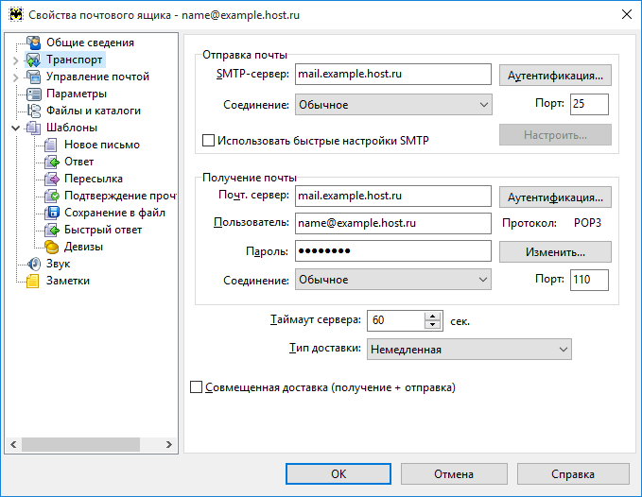This screenshot has width=642, height=497.
Task: Select Параметры tree item
Action: (77, 94)
